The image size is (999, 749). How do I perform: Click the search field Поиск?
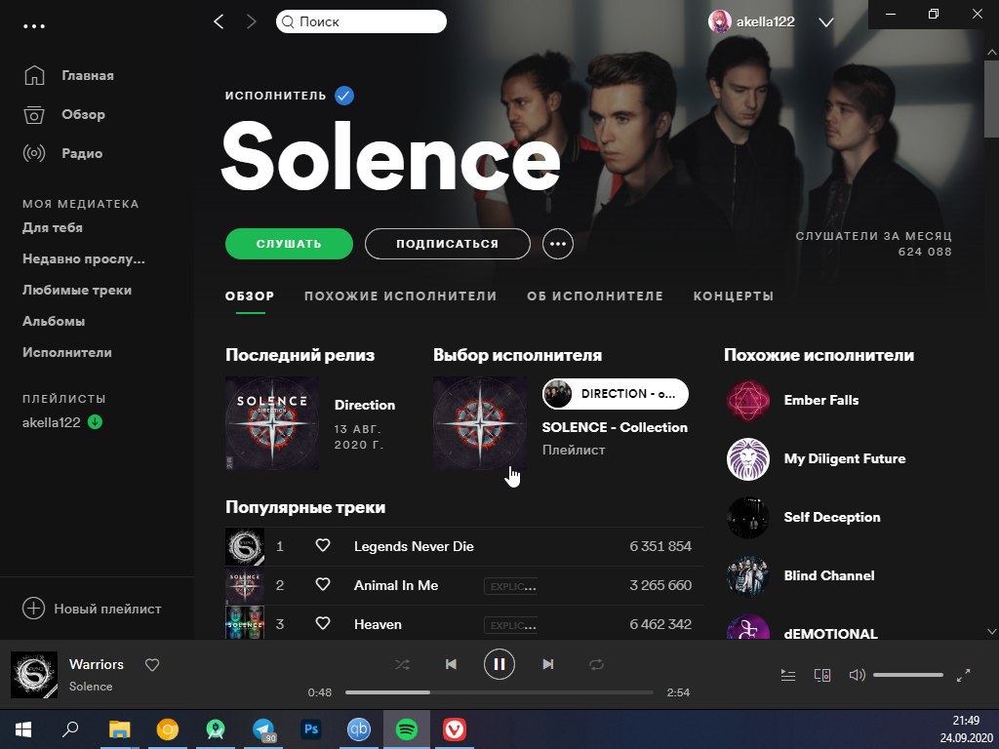coord(361,21)
